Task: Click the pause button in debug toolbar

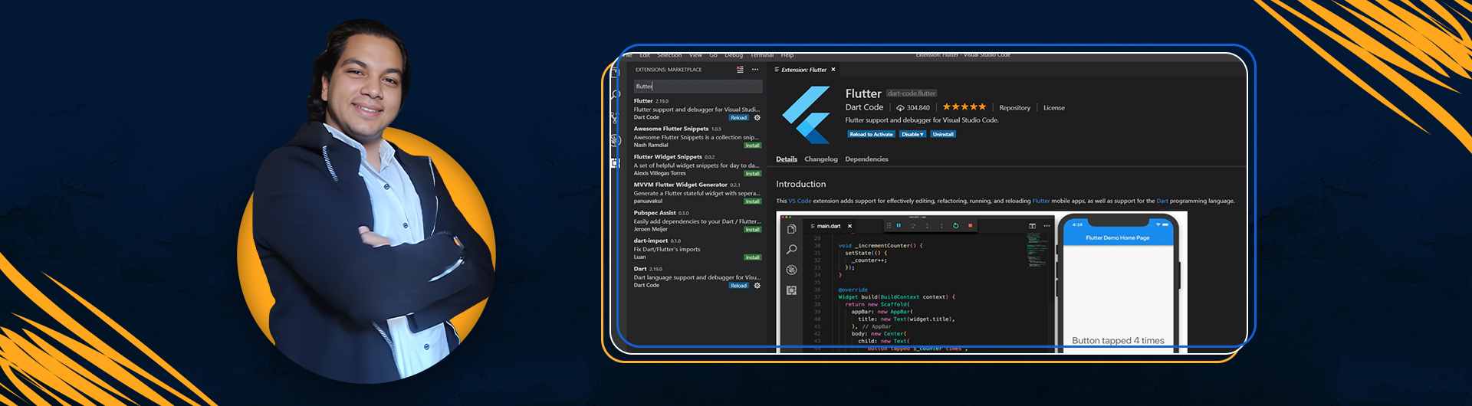Action: click(x=899, y=225)
